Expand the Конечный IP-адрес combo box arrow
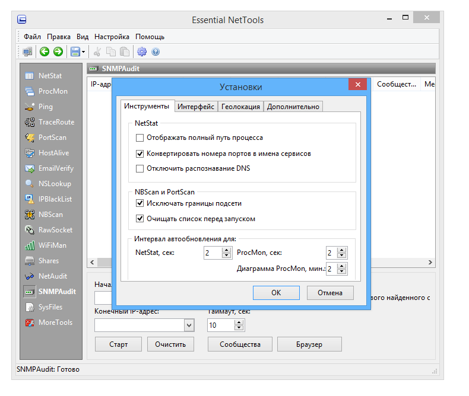 click(x=189, y=325)
